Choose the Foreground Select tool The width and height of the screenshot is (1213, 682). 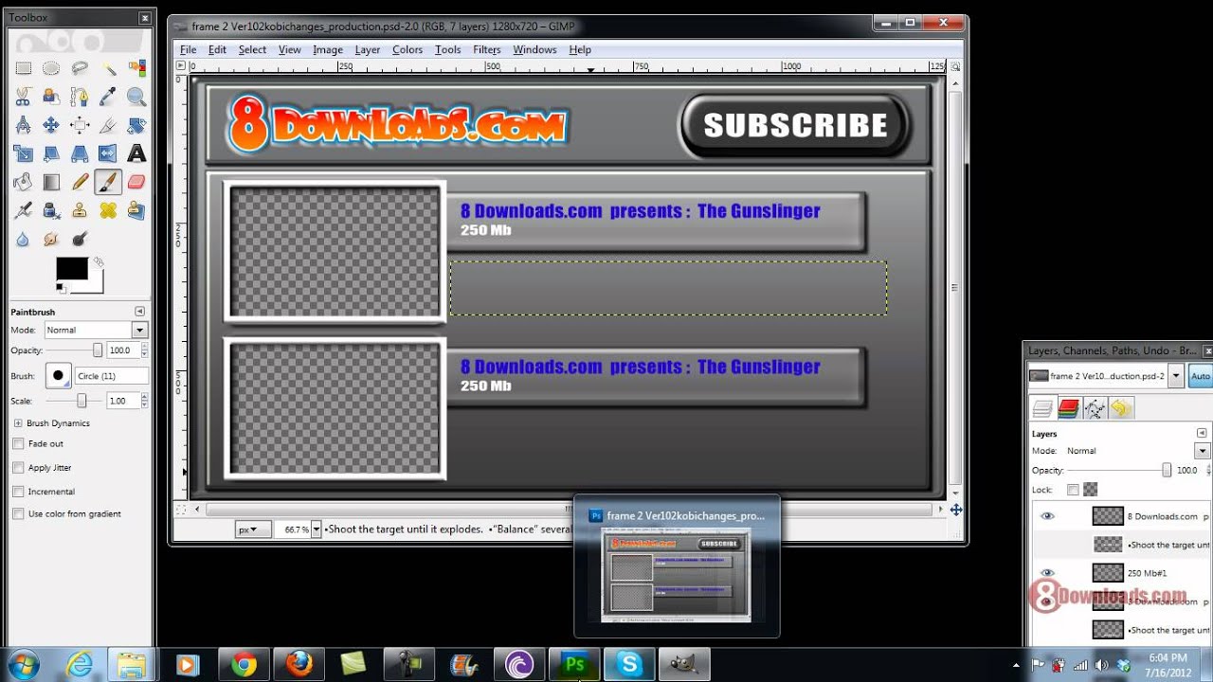coord(51,97)
